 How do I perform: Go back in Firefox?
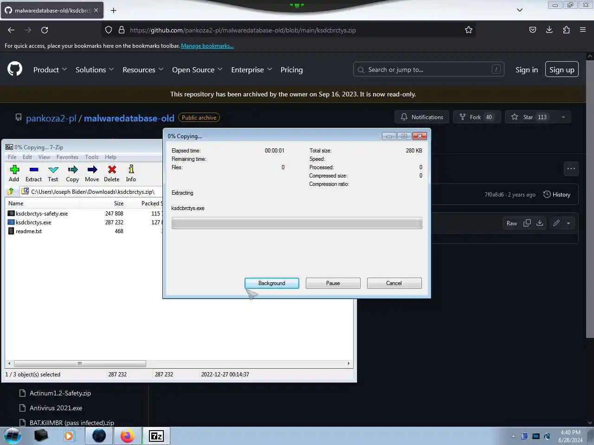tap(11, 30)
